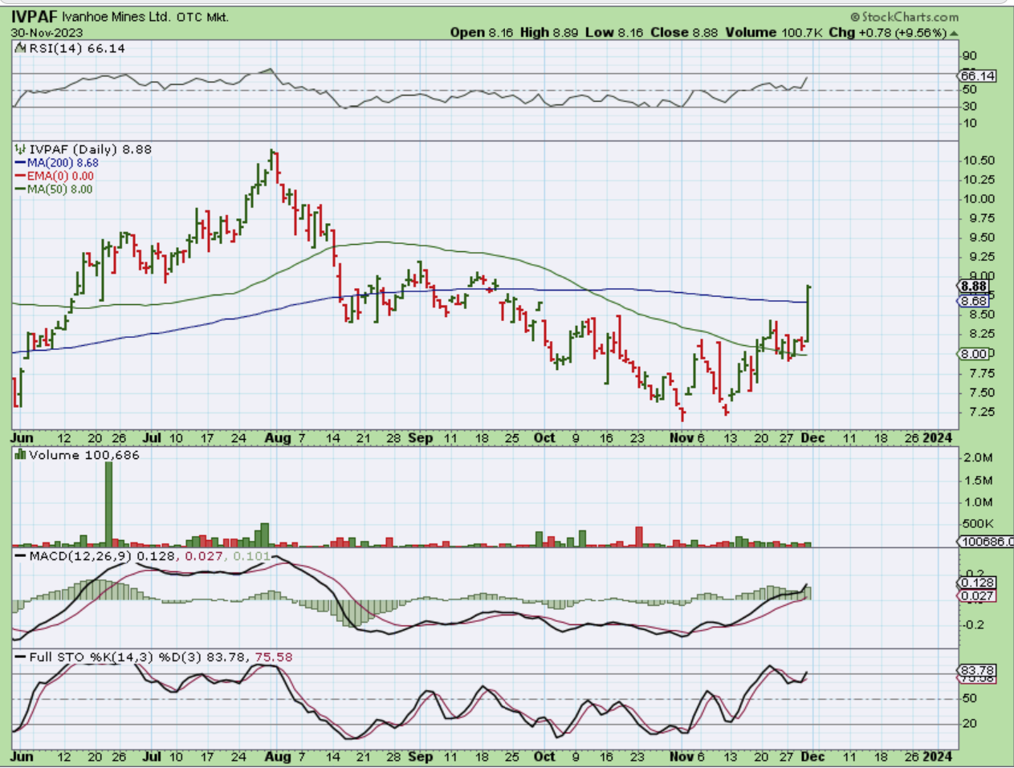Click the Ivanhoe Mines Ltd. company name
Image resolution: width=1014 pixels, height=768 pixels.
(x=116, y=17)
